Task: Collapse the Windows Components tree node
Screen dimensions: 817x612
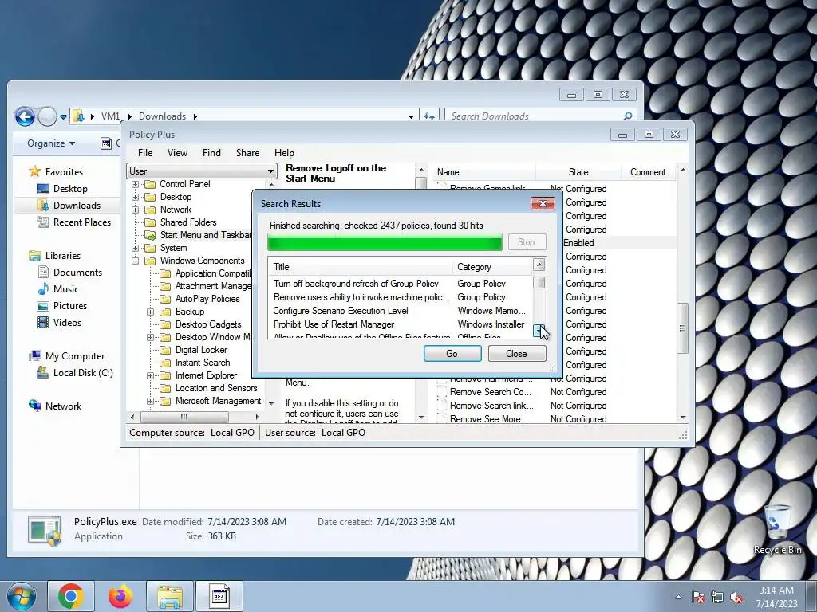Action: tap(136, 261)
